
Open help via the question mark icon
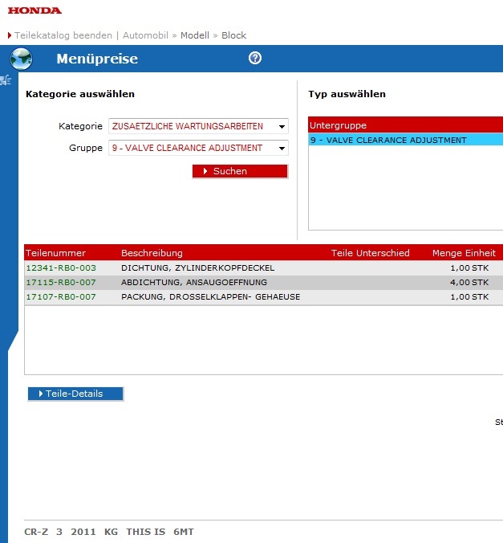click(255, 58)
